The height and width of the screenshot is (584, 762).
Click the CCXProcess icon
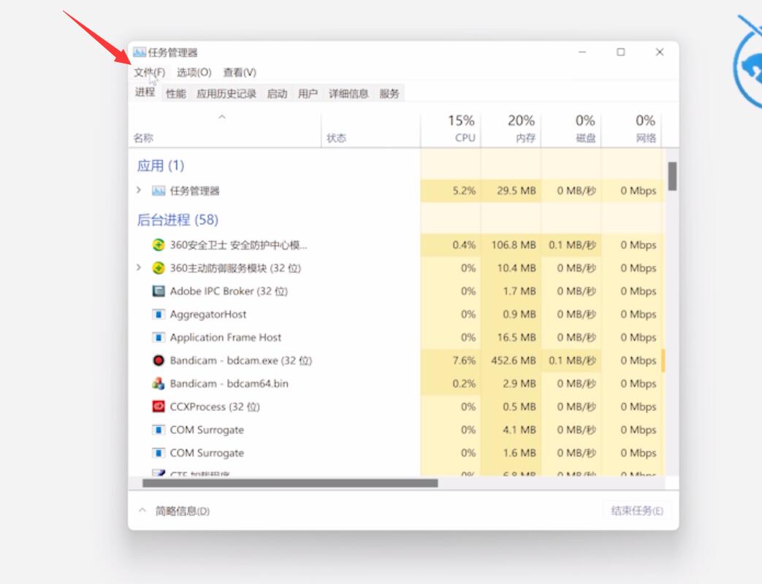pos(159,407)
